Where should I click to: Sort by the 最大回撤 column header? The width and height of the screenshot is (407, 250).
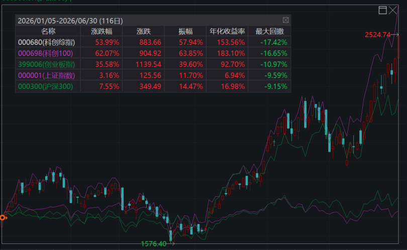[269, 32]
